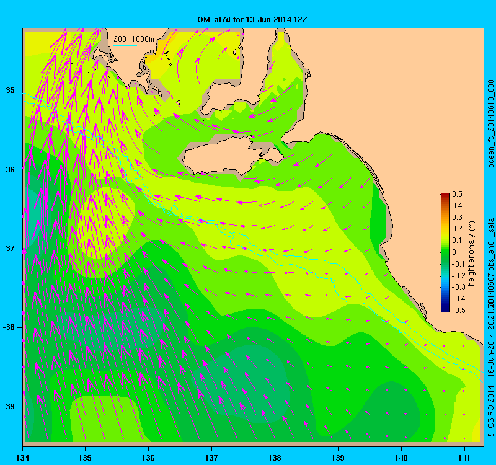Click the 140 longitude axis label
The image size is (496, 465).
coord(401,458)
